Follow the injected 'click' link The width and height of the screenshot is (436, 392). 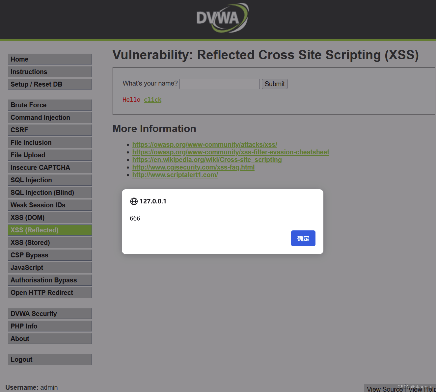(152, 100)
